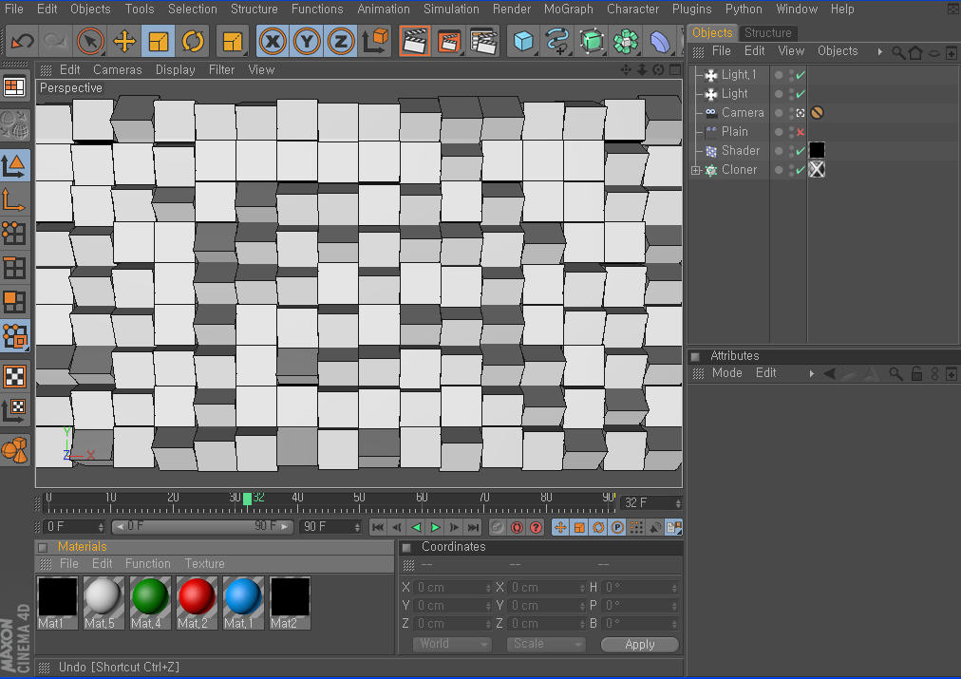Add Cube primitive object
The height and width of the screenshot is (679, 961).
click(x=523, y=41)
